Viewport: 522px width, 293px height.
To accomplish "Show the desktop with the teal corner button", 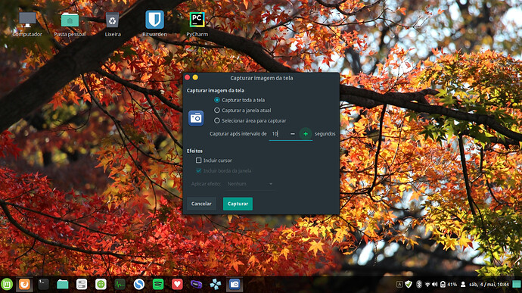I will pos(517,285).
